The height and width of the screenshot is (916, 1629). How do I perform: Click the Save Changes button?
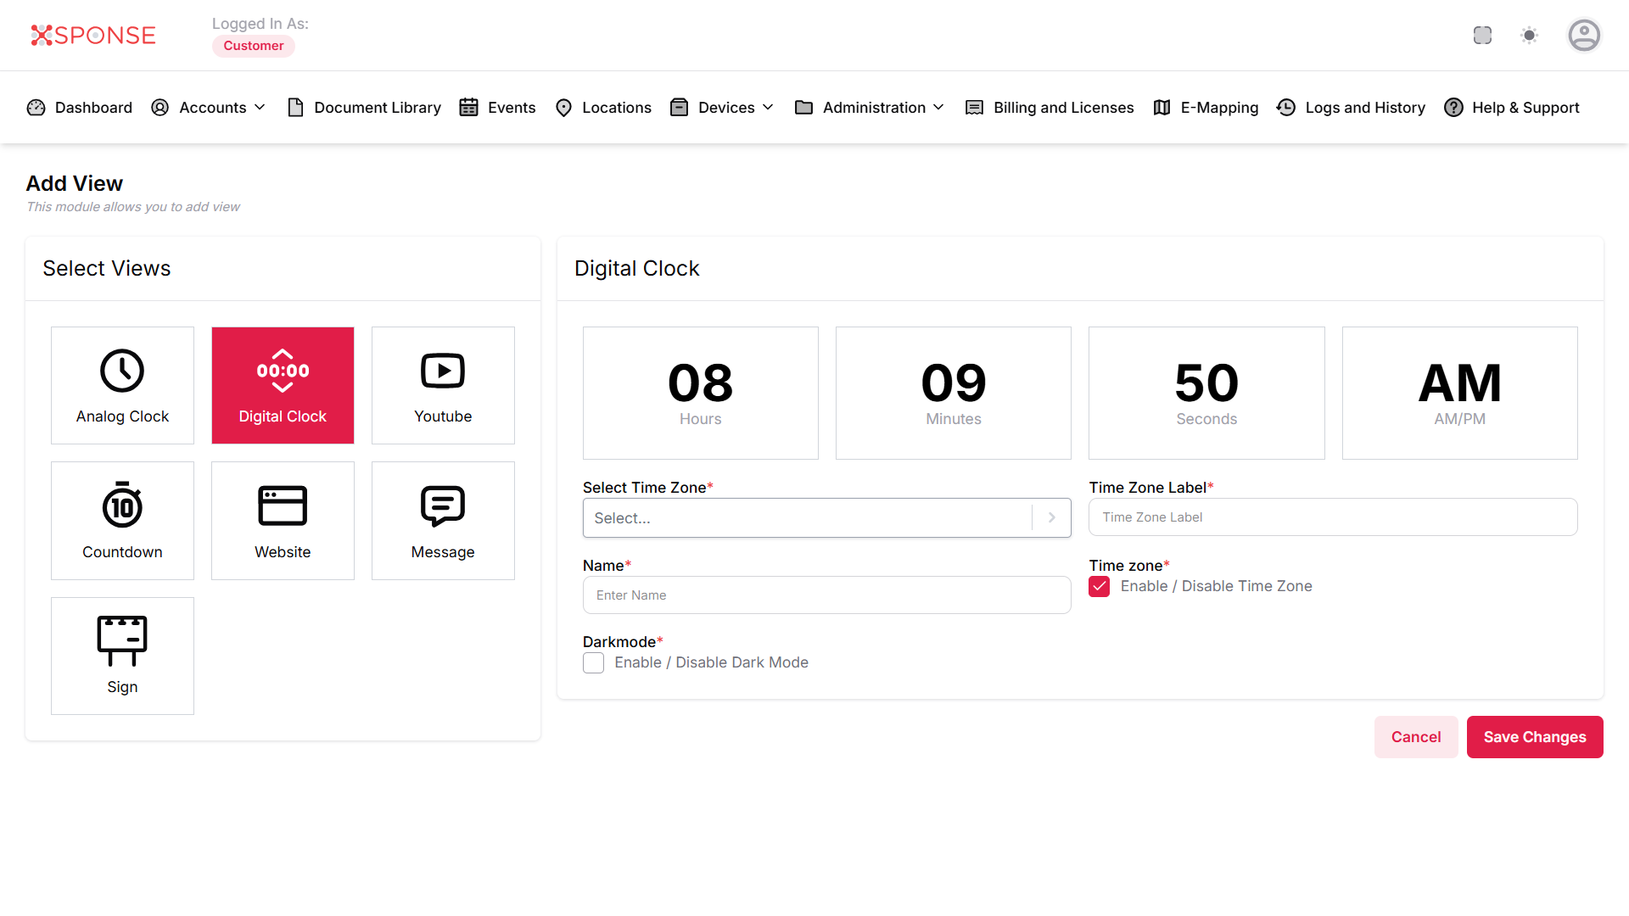tap(1534, 737)
